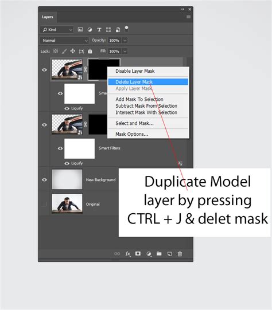
Task: Click filter blending options icon beside lower Liquify
Action: click(180, 163)
